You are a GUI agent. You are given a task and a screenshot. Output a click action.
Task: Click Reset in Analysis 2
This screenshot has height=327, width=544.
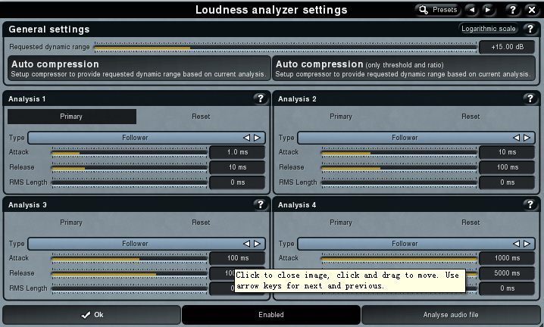coord(471,117)
